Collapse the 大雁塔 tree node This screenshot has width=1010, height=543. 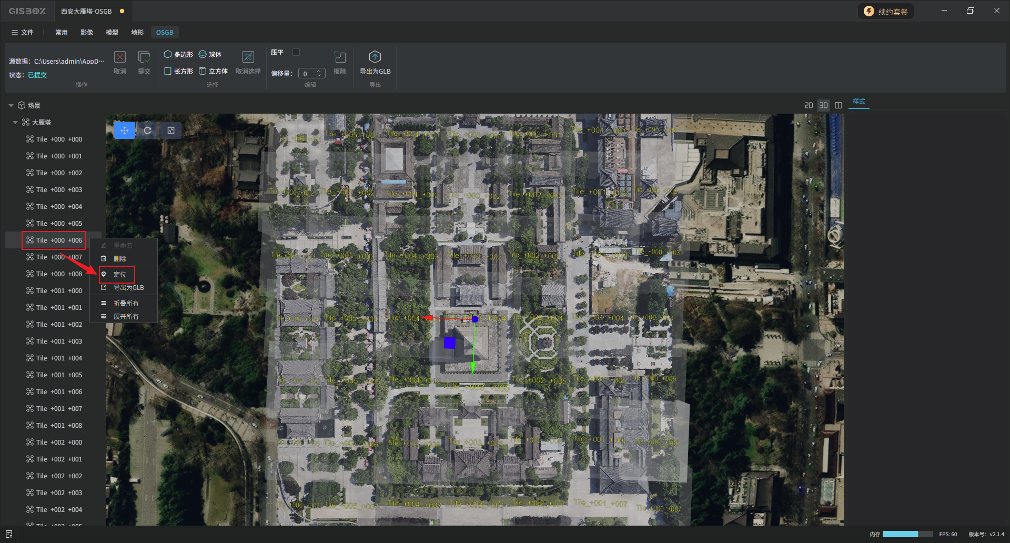tap(15, 123)
